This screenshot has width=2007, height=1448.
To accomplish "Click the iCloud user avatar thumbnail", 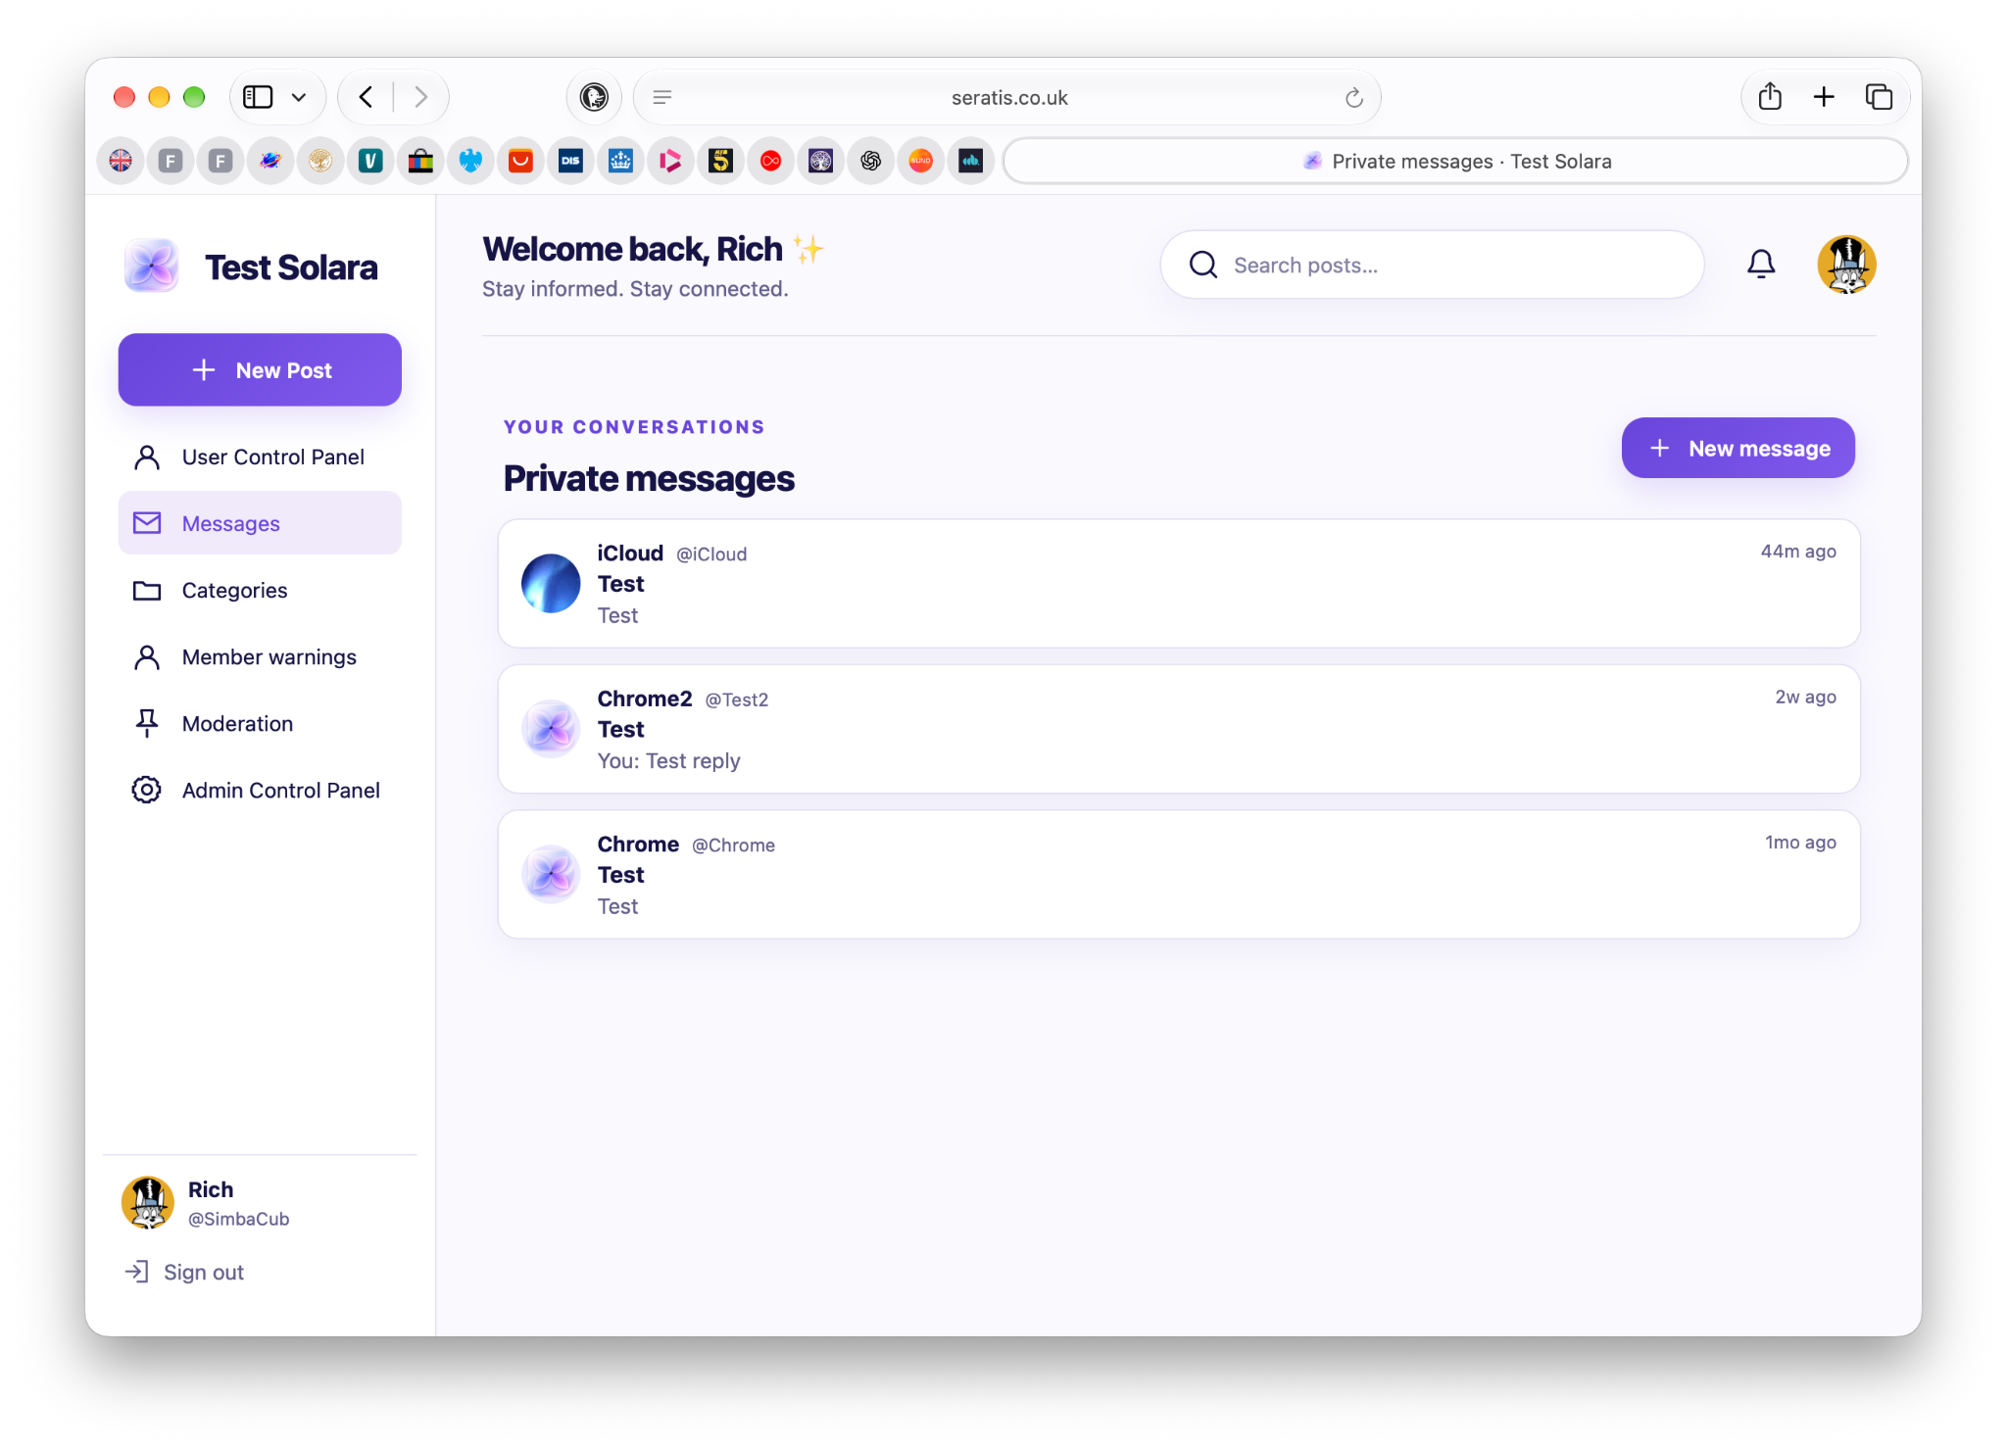I will tap(551, 584).
